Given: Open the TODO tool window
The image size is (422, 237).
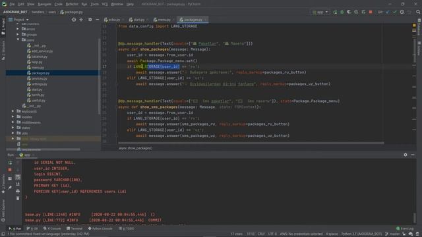Looking at the screenshot, I should coord(127,228).
